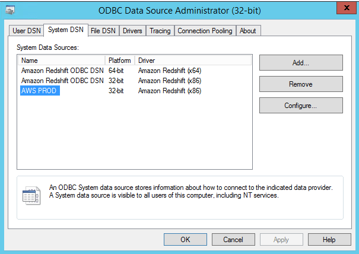Click the Cancel button
359x254 pixels.
(x=233, y=240)
